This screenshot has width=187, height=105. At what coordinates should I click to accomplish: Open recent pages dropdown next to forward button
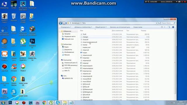tap(66, 23)
